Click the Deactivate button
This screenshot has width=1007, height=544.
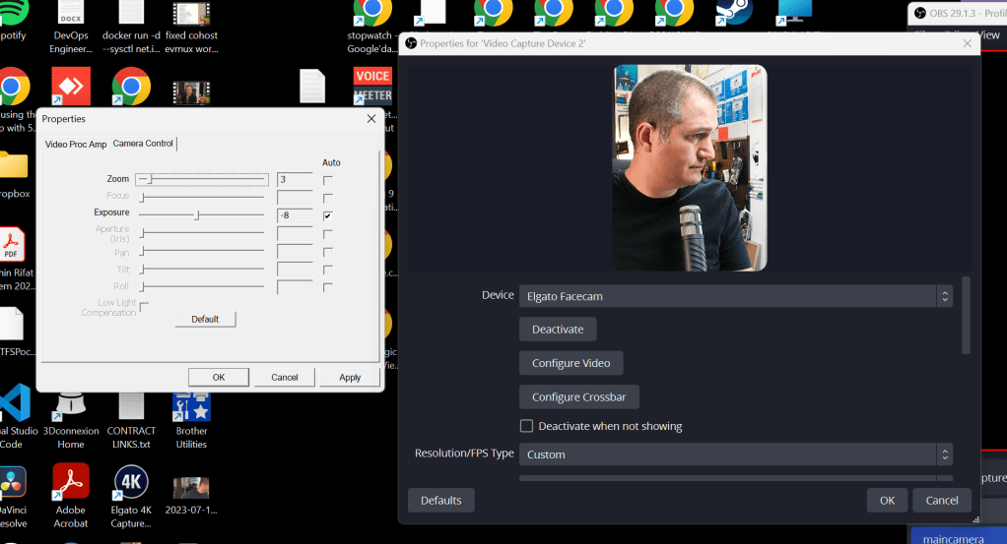click(x=558, y=330)
